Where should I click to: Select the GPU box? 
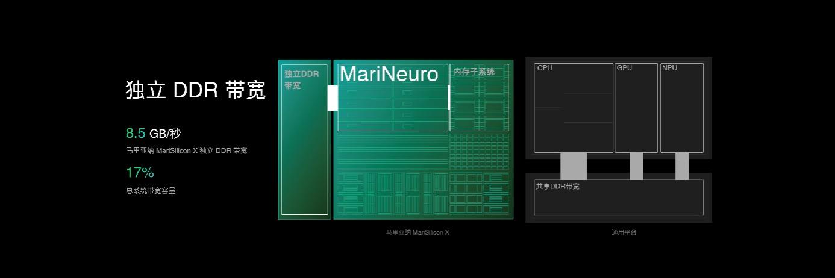636,108
